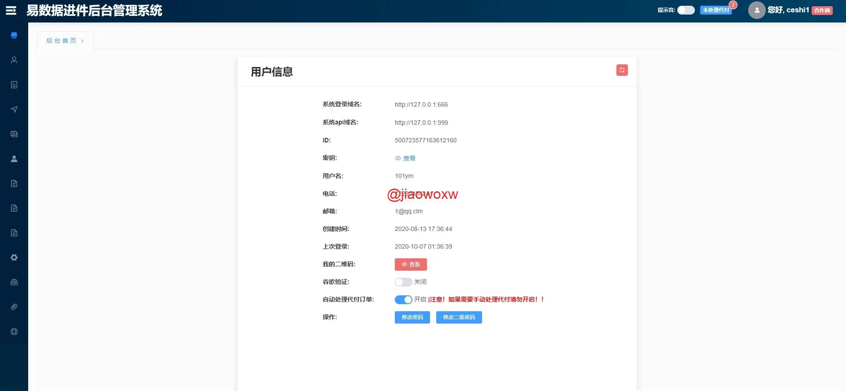Open the dashboard monitor icon in sidebar
This screenshot has width=846, height=391.
pos(14,35)
